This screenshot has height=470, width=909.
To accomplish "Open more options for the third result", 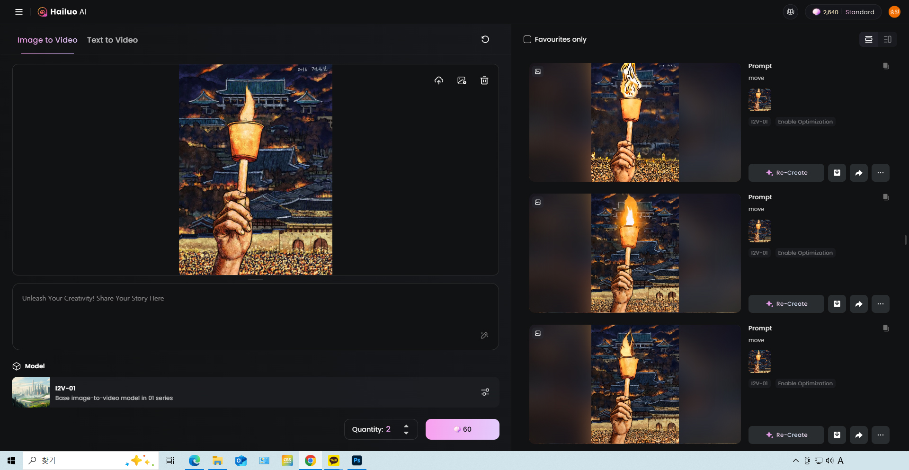I will [x=881, y=435].
